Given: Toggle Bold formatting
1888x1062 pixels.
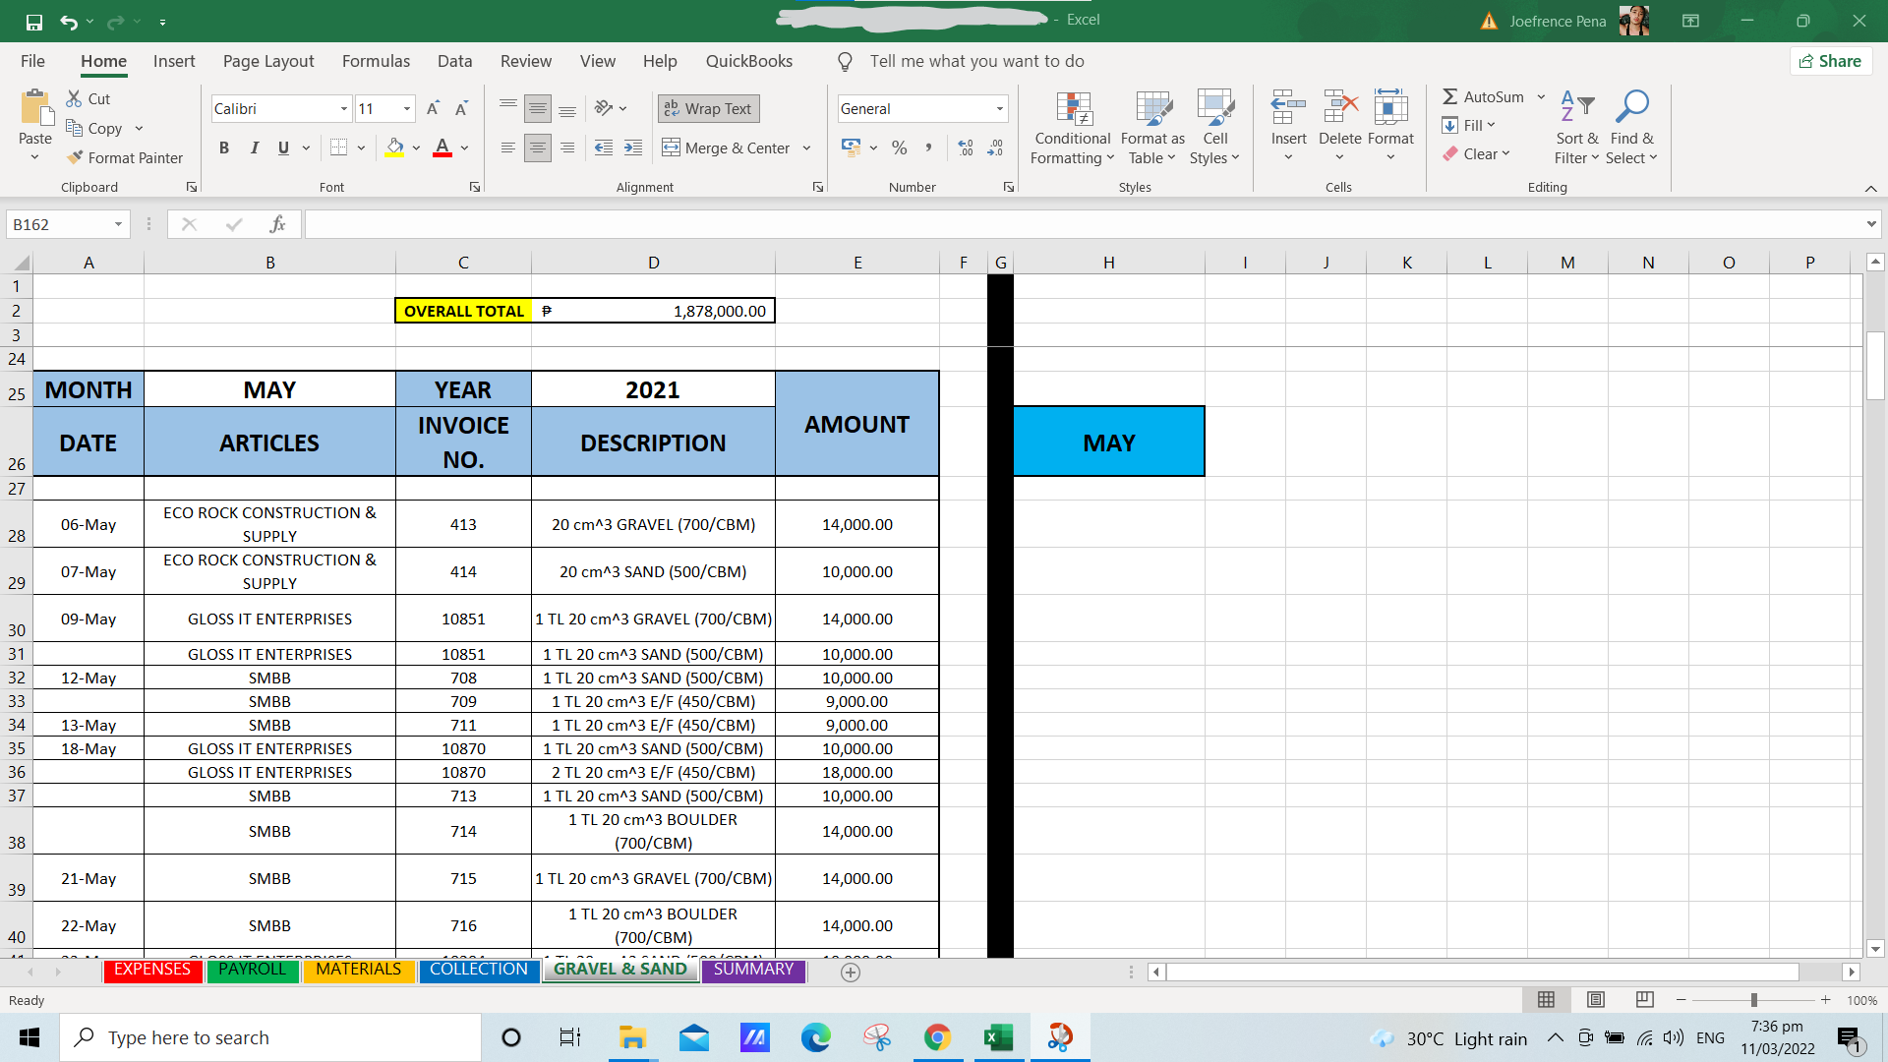Looking at the screenshot, I should (x=224, y=148).
